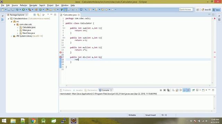
Task: Click the error marker on line 15
Action: pyautogui.click(x=60, y=52)
